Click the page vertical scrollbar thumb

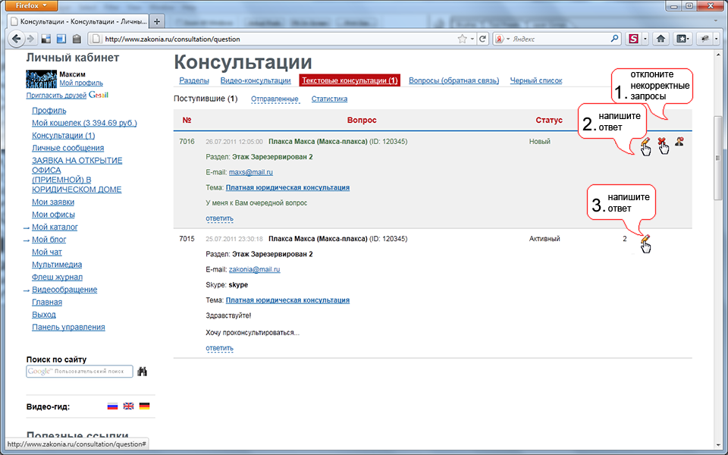pos(719,158)
